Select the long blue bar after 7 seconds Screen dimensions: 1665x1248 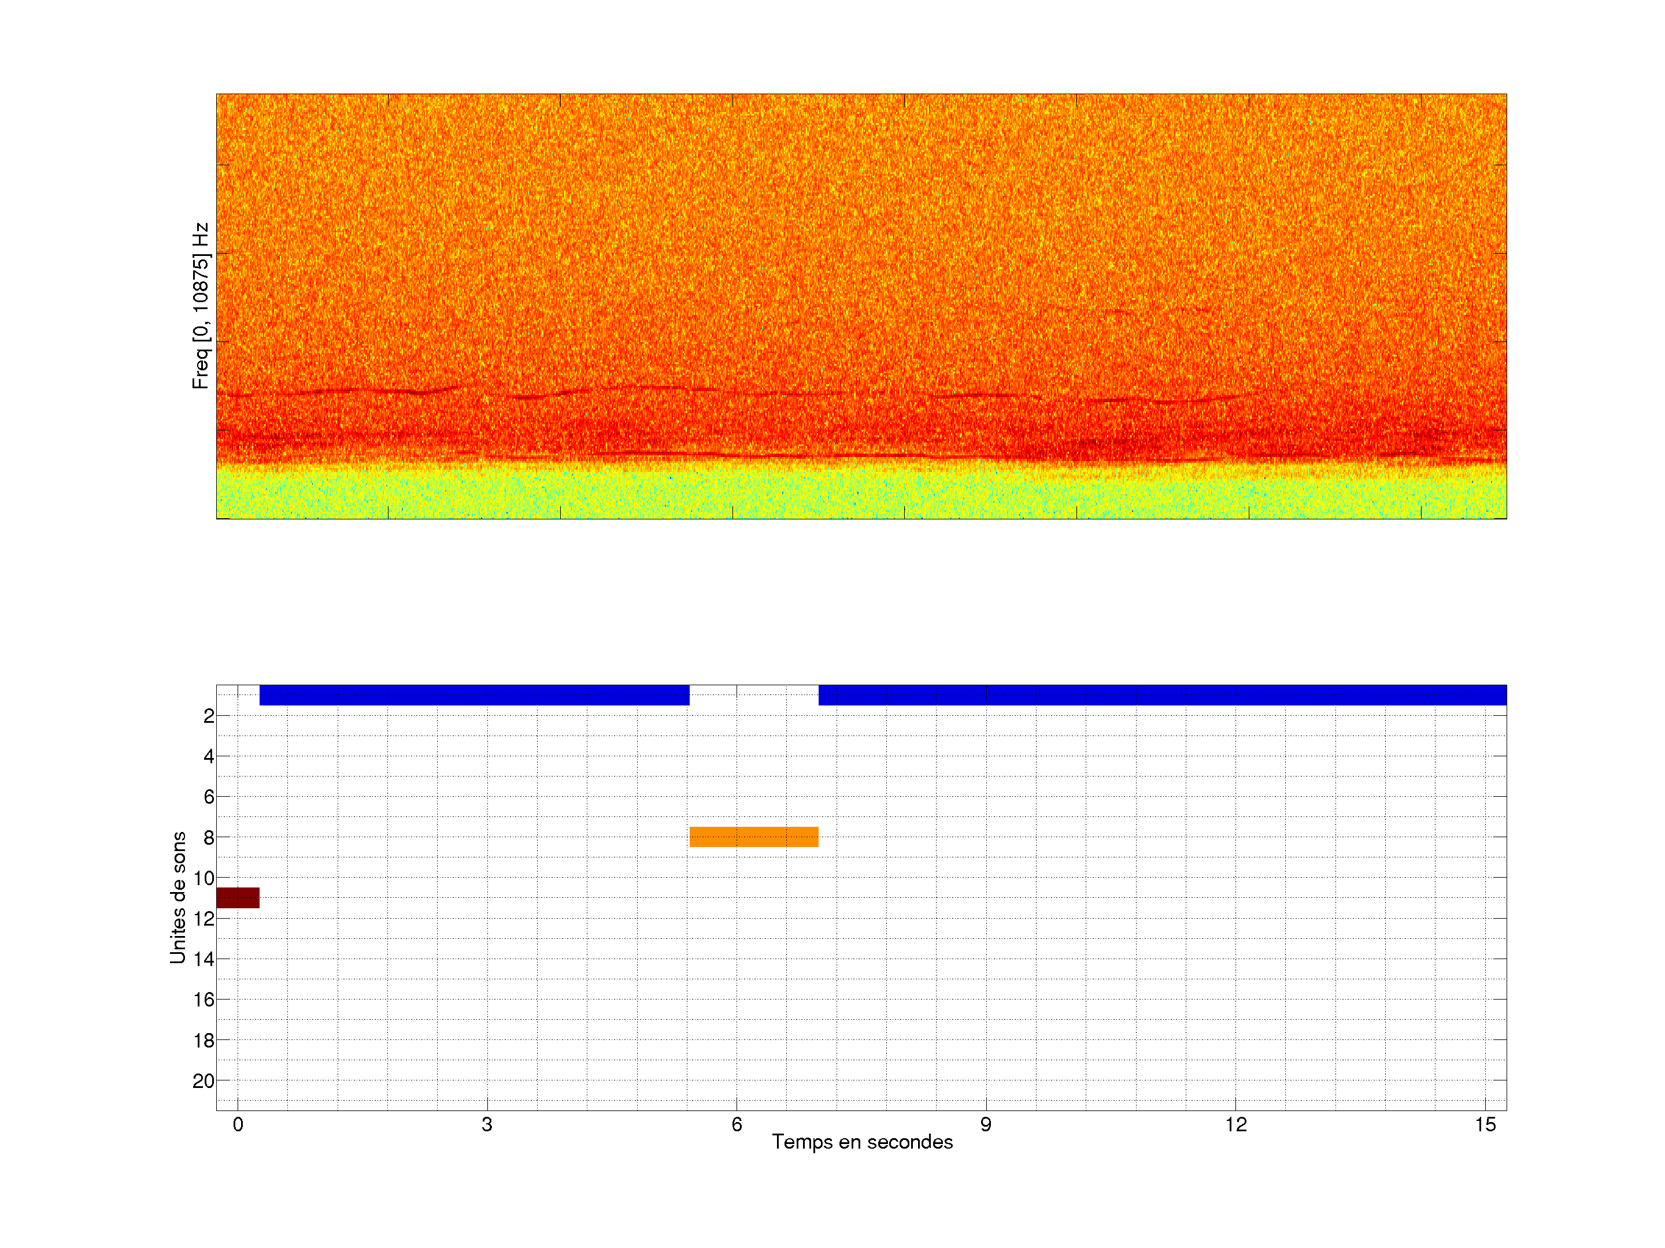(1162, 695)
